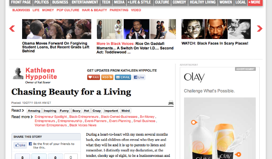
Task: Open the Hair & Beauty subsection link
Action: [x=94, y=10]
